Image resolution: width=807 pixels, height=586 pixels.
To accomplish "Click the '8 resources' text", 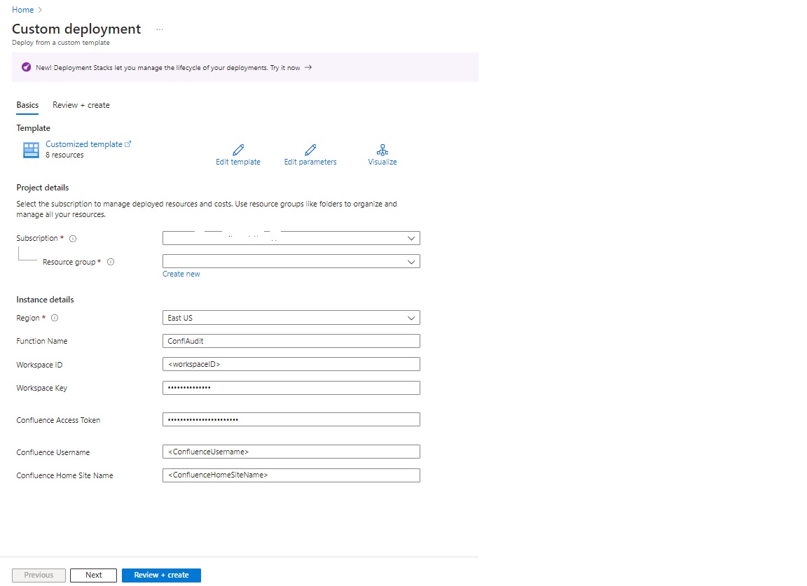I will pos(64,155).
